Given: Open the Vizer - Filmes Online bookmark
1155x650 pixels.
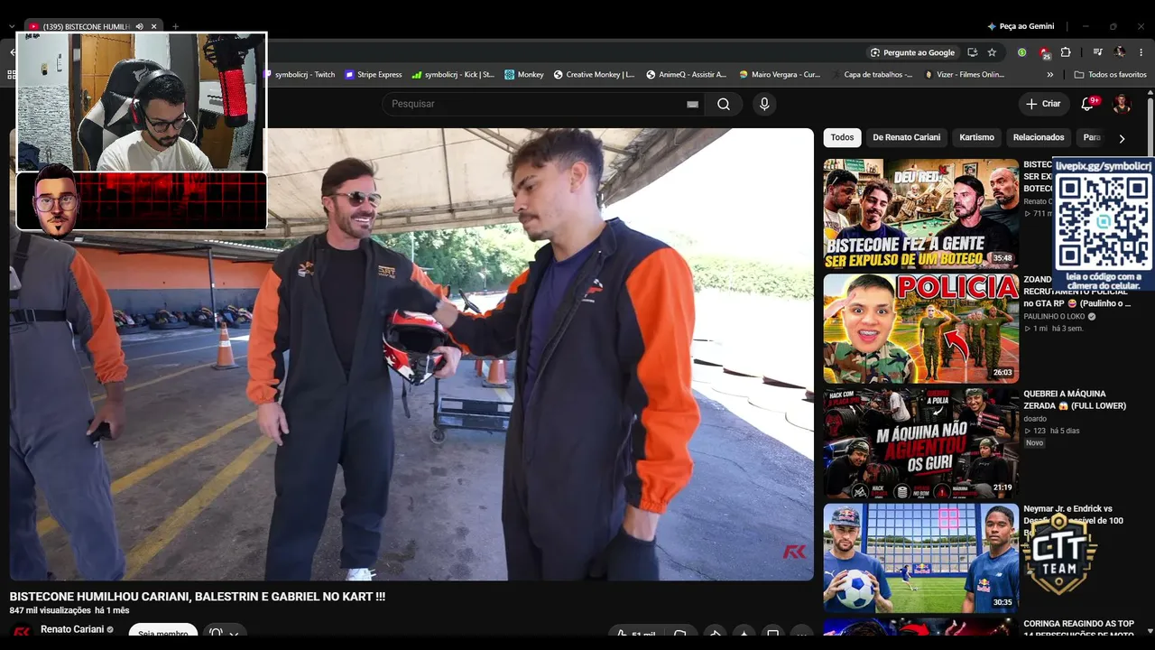Looking at the screenshot, I should 965,75.
